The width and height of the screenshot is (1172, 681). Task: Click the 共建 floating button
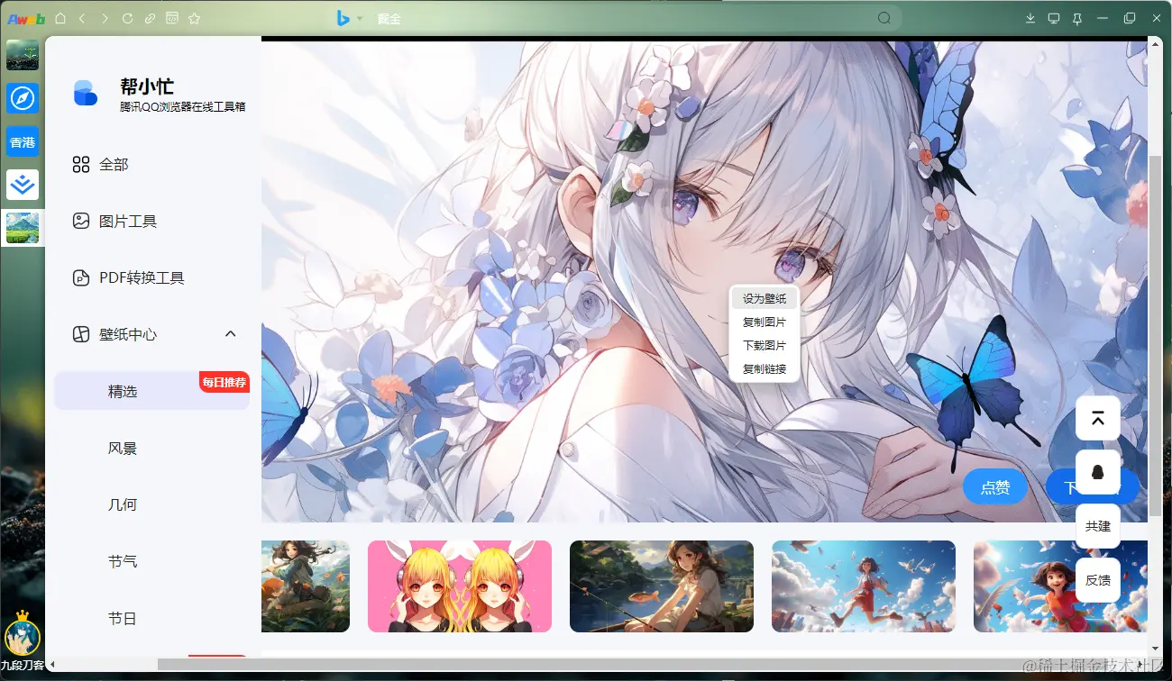coord(1098,526)
